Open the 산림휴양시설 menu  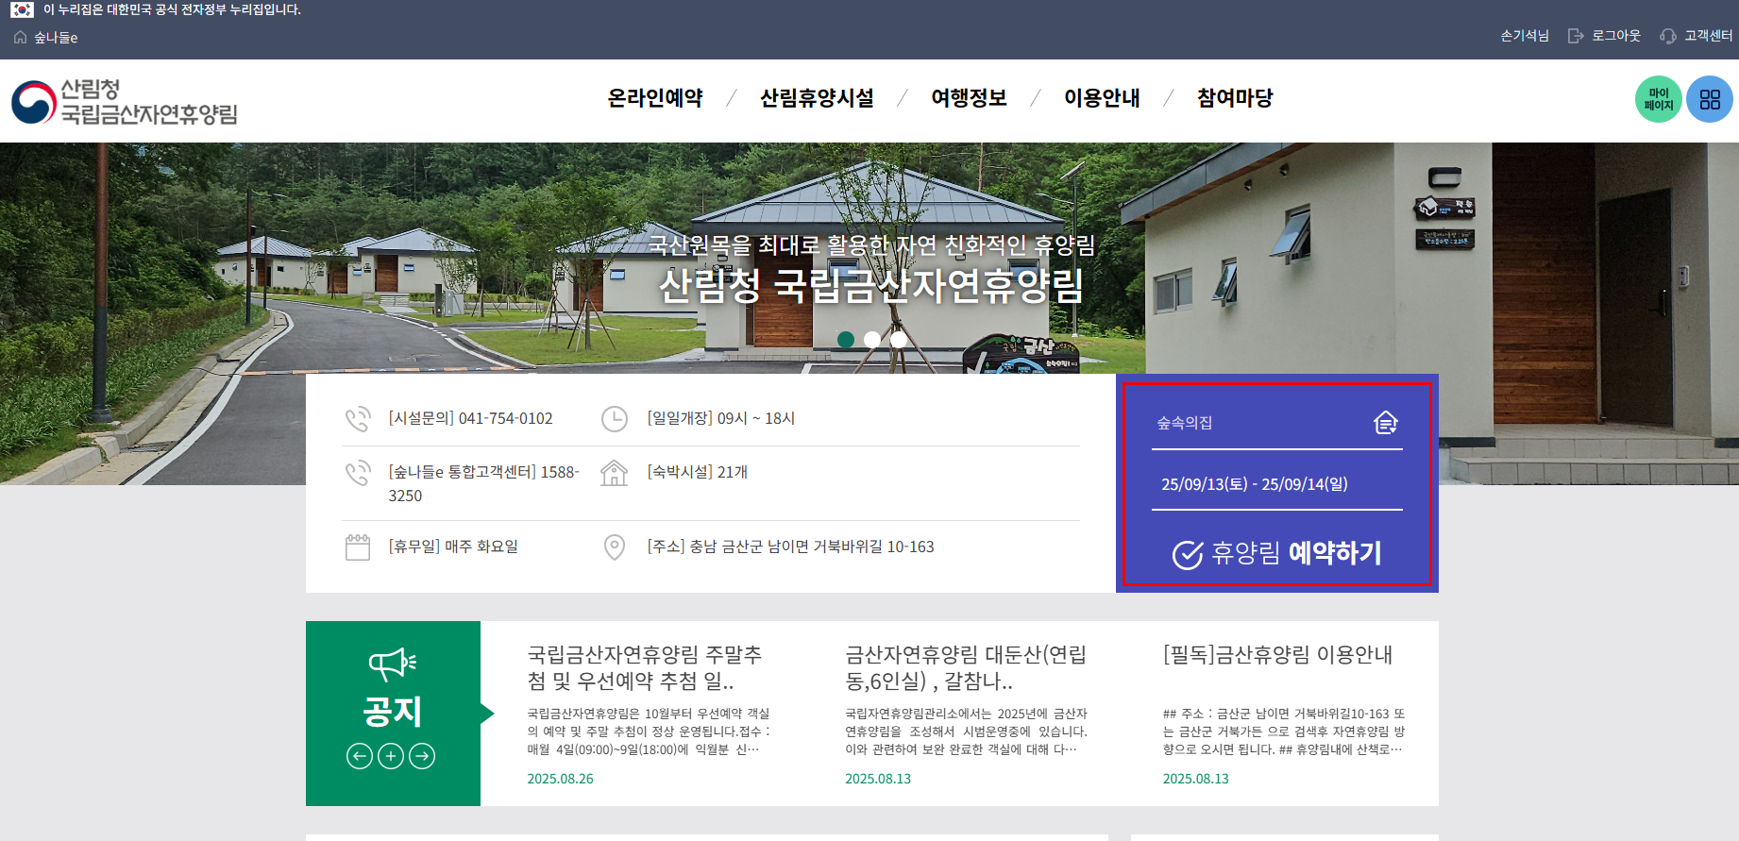[x=818, y=98]
